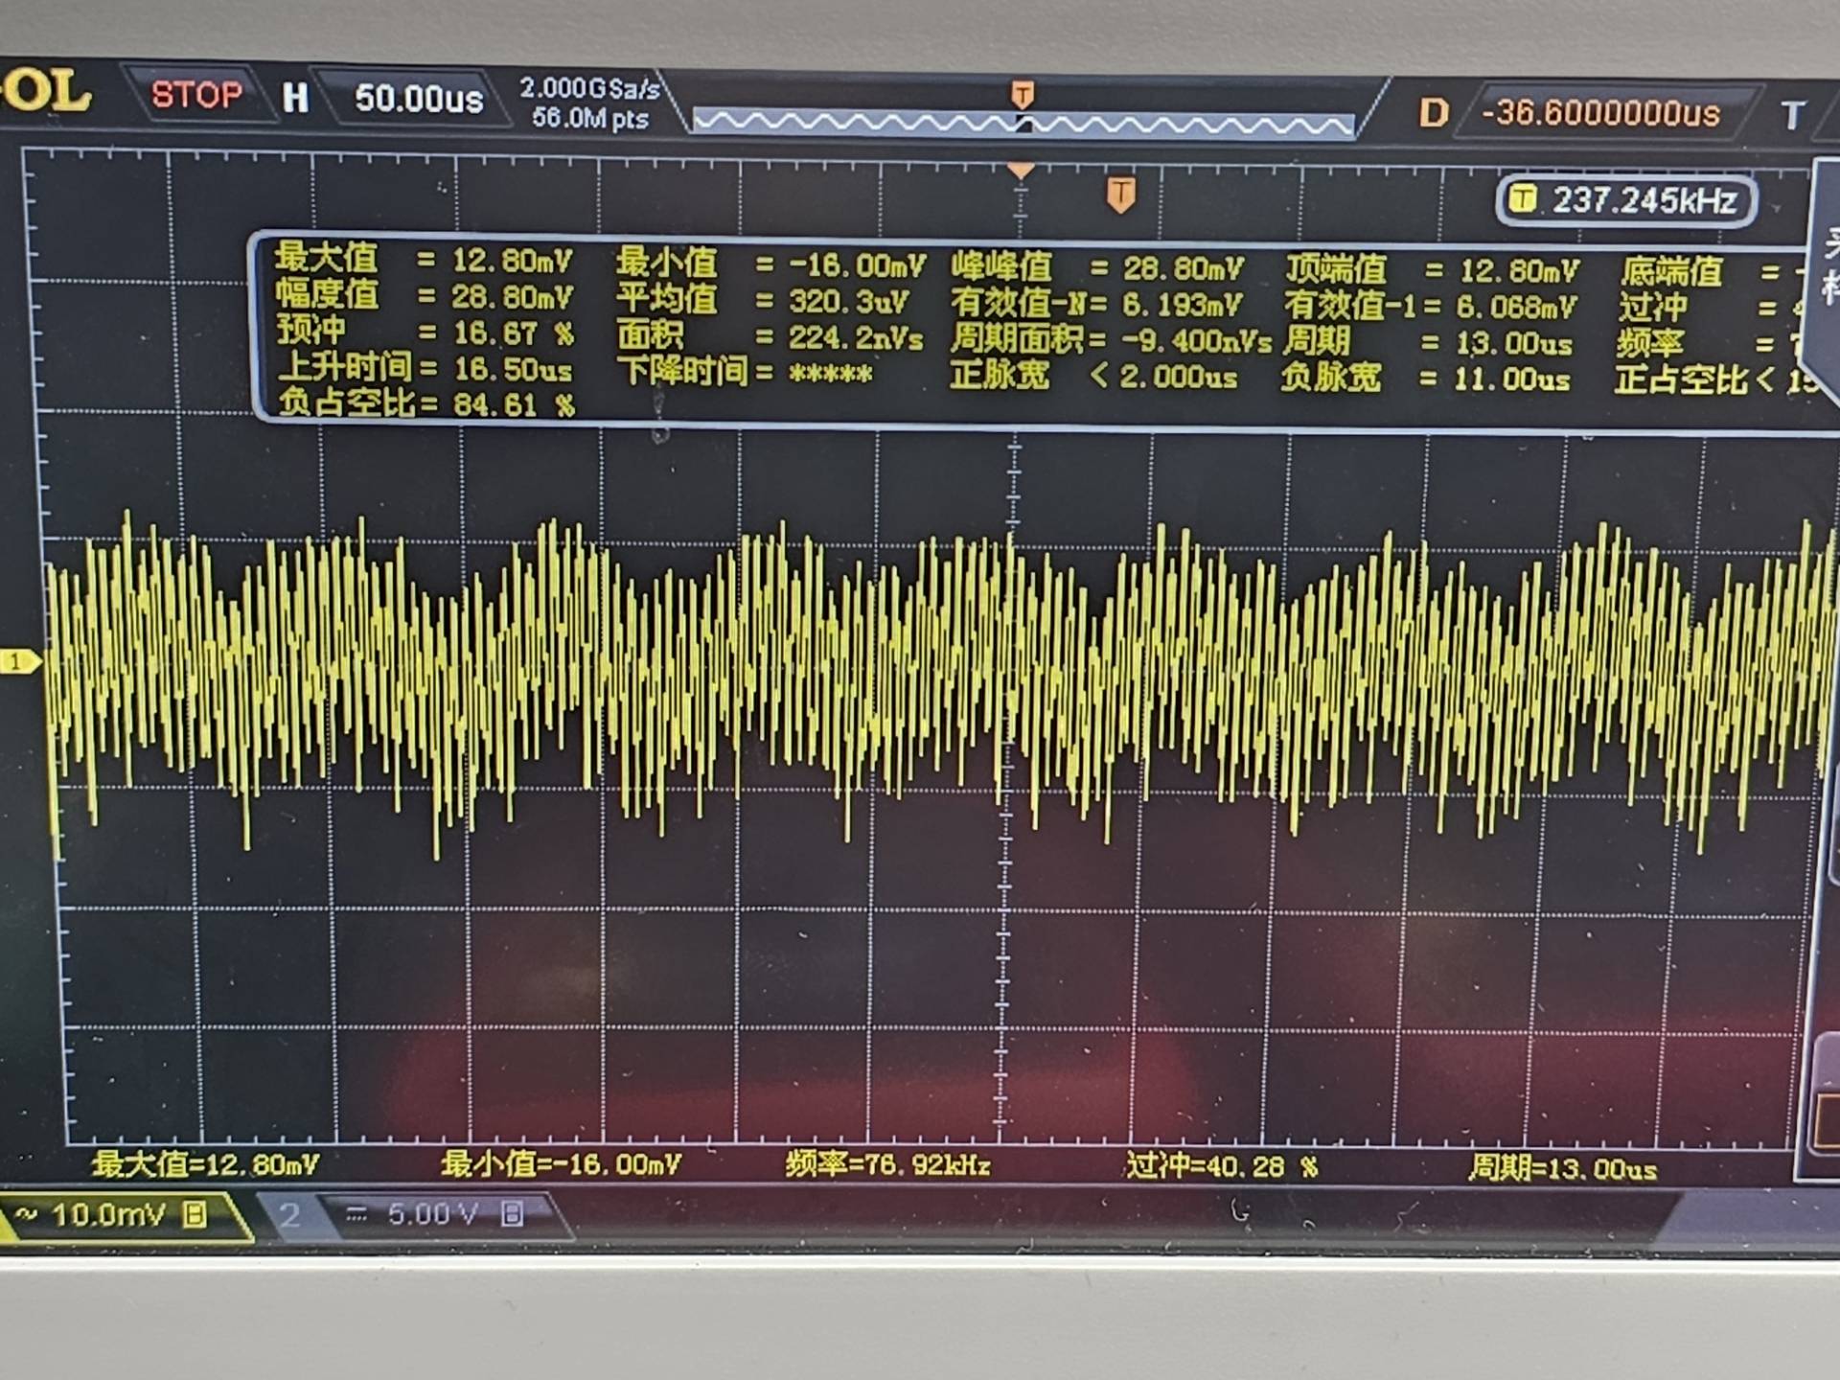Click the D delay offset label

click(x=1433, y=113)
